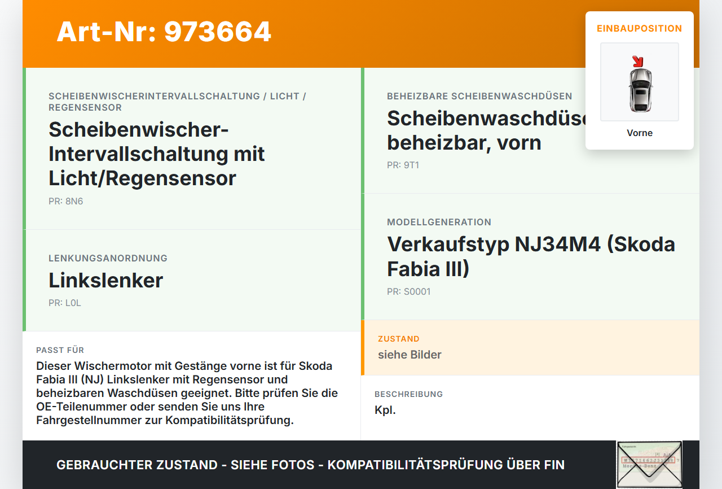Click the PR: S0001 code
Viewport: 722px width, 489px height.
pos(408,291)
